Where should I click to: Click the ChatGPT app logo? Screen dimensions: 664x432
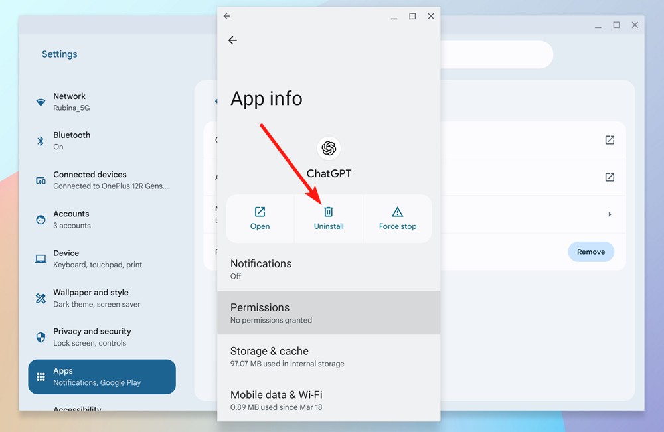point(329,147)
